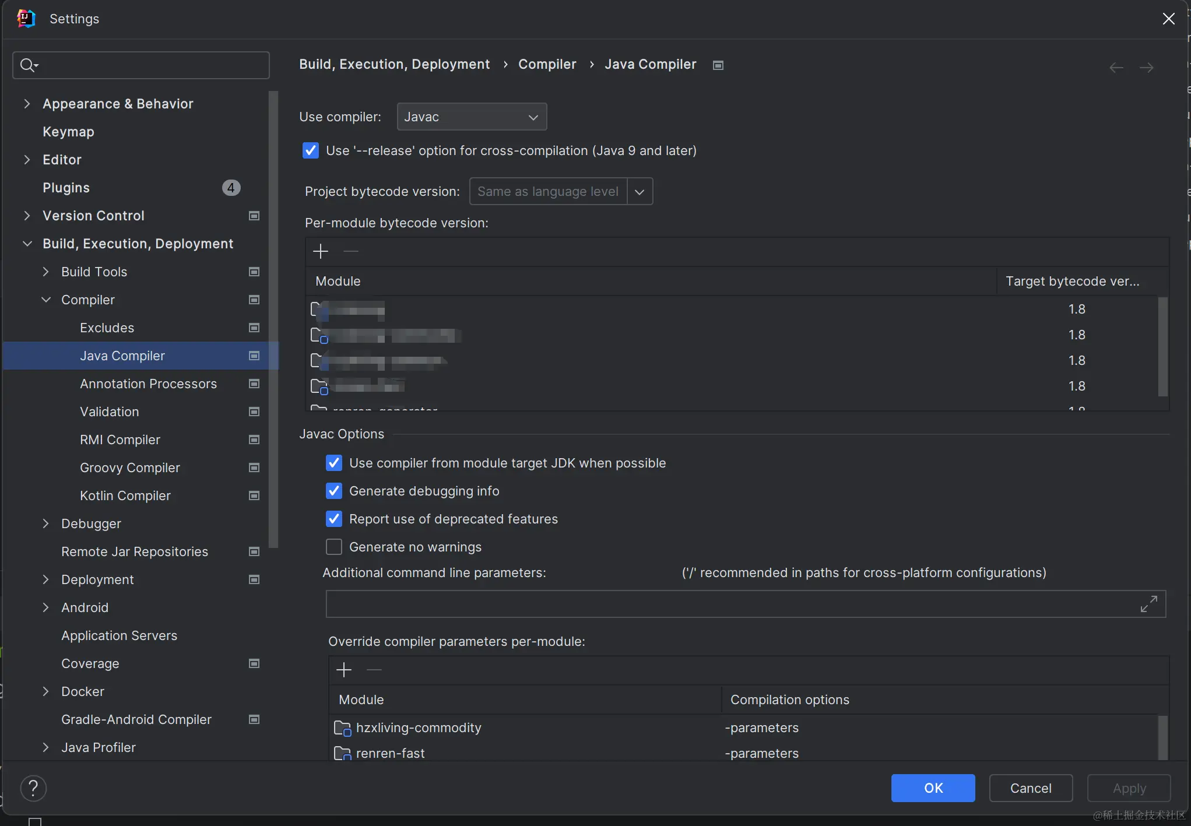Screen dimensions: 1191x826
Task: Open the Kotlin Compiler settings page
Action: coord(125,495)
